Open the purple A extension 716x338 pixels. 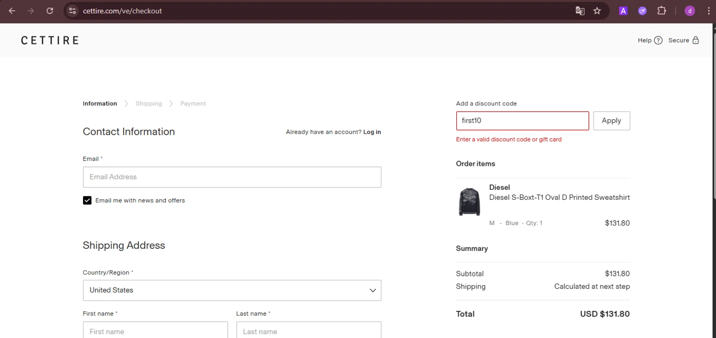(623, 11)
